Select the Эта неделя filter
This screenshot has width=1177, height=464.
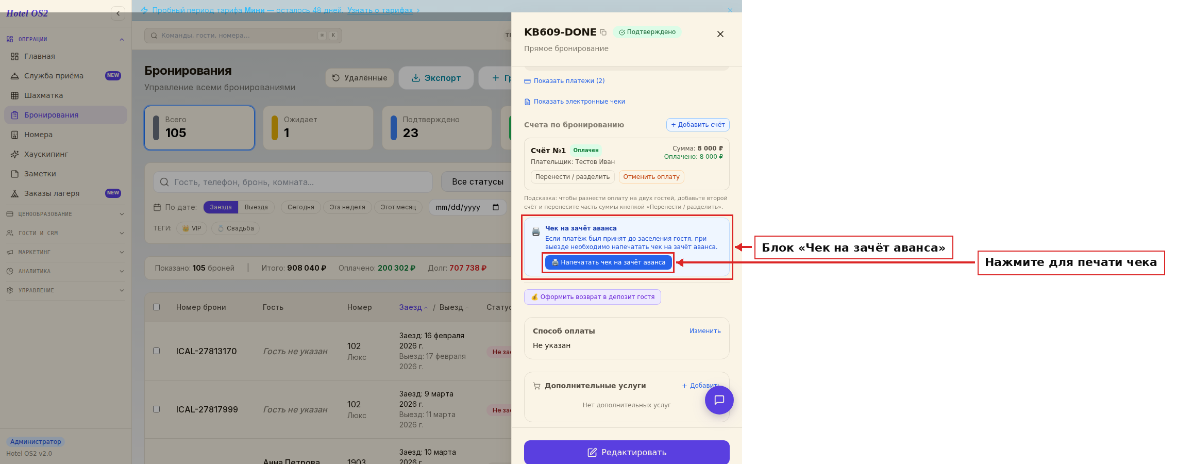tap(347, 207)
